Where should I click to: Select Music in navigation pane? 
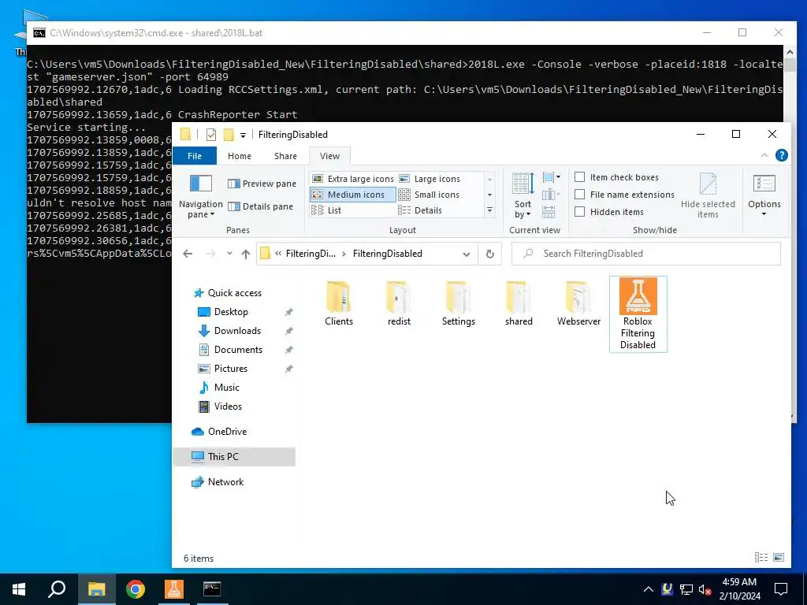point(226,388)
